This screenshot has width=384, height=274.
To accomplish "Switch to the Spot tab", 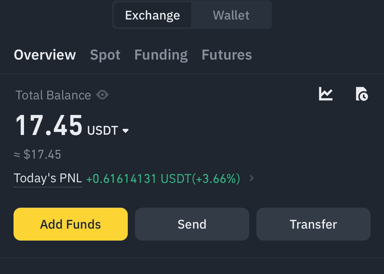I will pos(105,55).
